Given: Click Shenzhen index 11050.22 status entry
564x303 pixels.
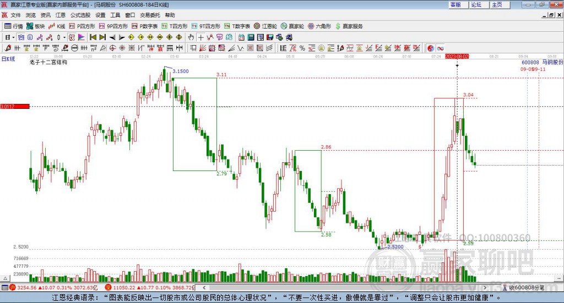Looking at the screenshot, I should tap(150, 288).
